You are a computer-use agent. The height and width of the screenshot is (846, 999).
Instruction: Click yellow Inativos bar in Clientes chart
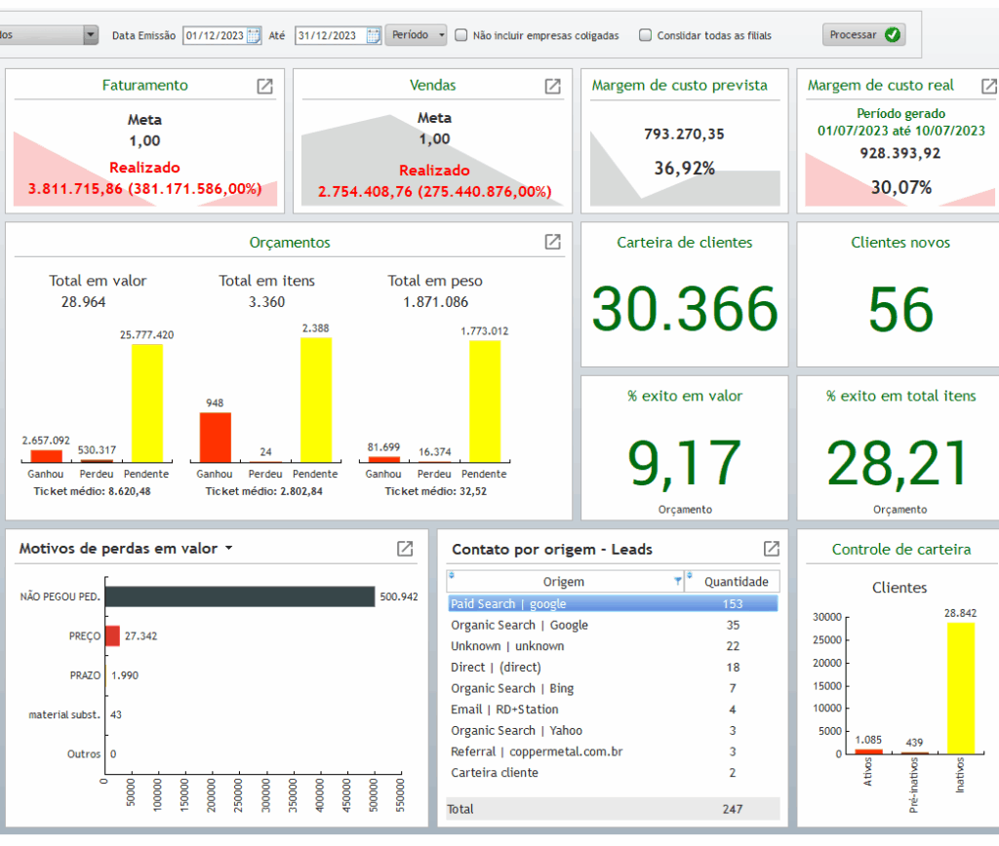(x=962, y=687)
